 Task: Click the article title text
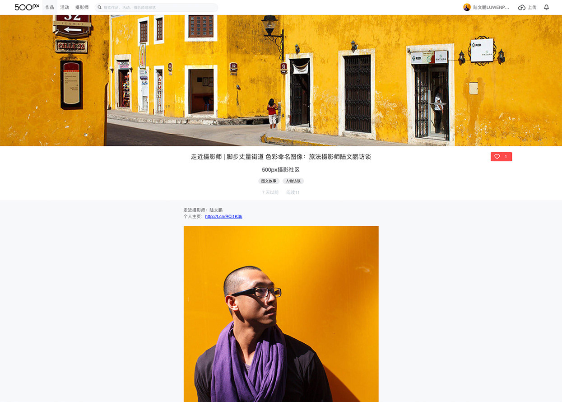coord(281,157)
